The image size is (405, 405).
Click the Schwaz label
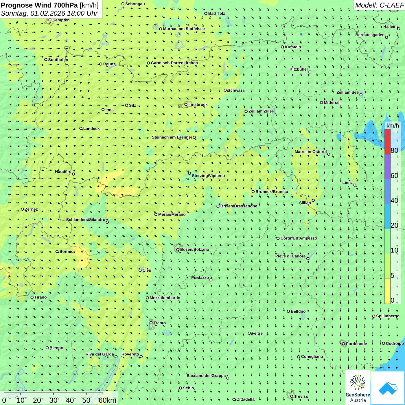[x=235, y=90]
